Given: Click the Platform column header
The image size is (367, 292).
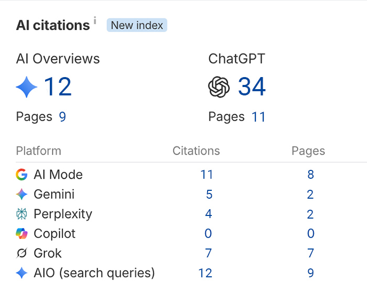Looking at the screenshot, I should (39, 150).
